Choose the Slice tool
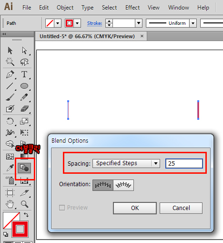The height and width of the screenshot is (243, 223). pyautogui.click(x=24, y=193)
